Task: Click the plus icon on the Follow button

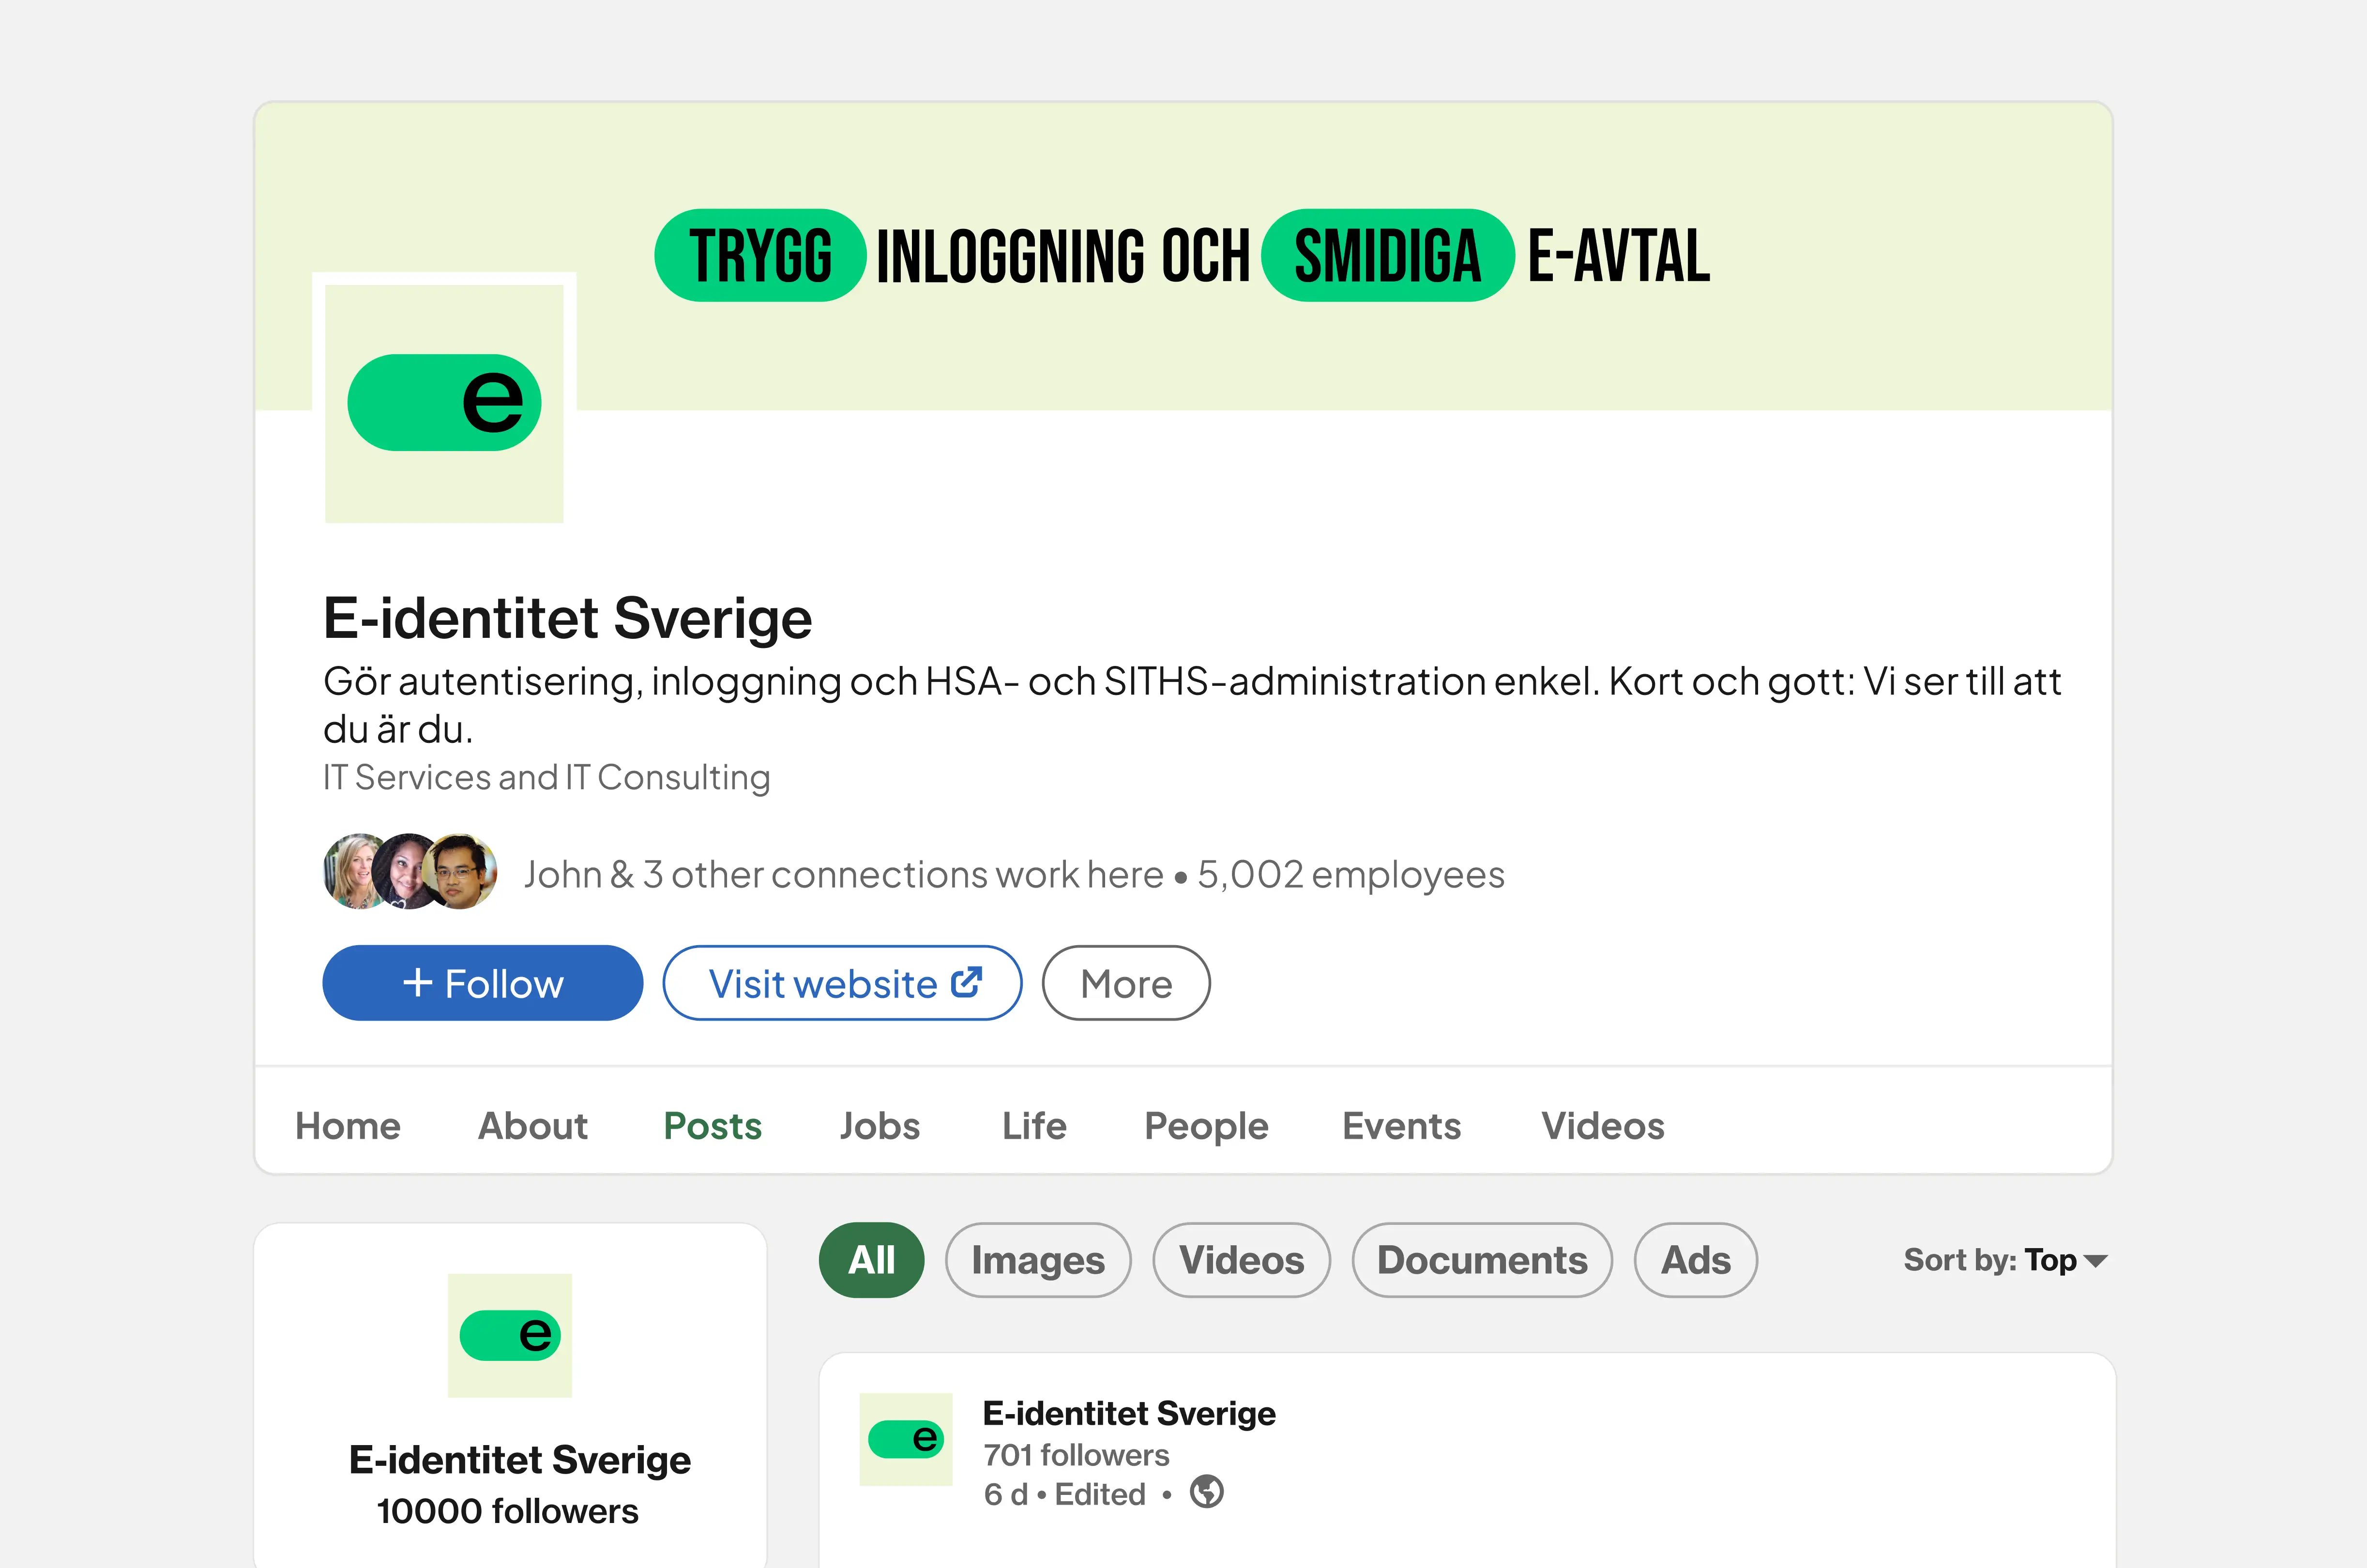Action: point(418,983)
